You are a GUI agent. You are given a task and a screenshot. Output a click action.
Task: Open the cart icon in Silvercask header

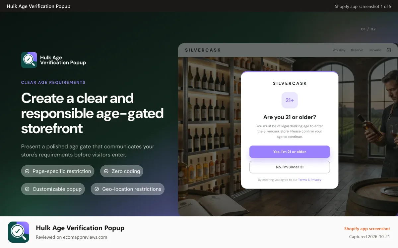389,50
